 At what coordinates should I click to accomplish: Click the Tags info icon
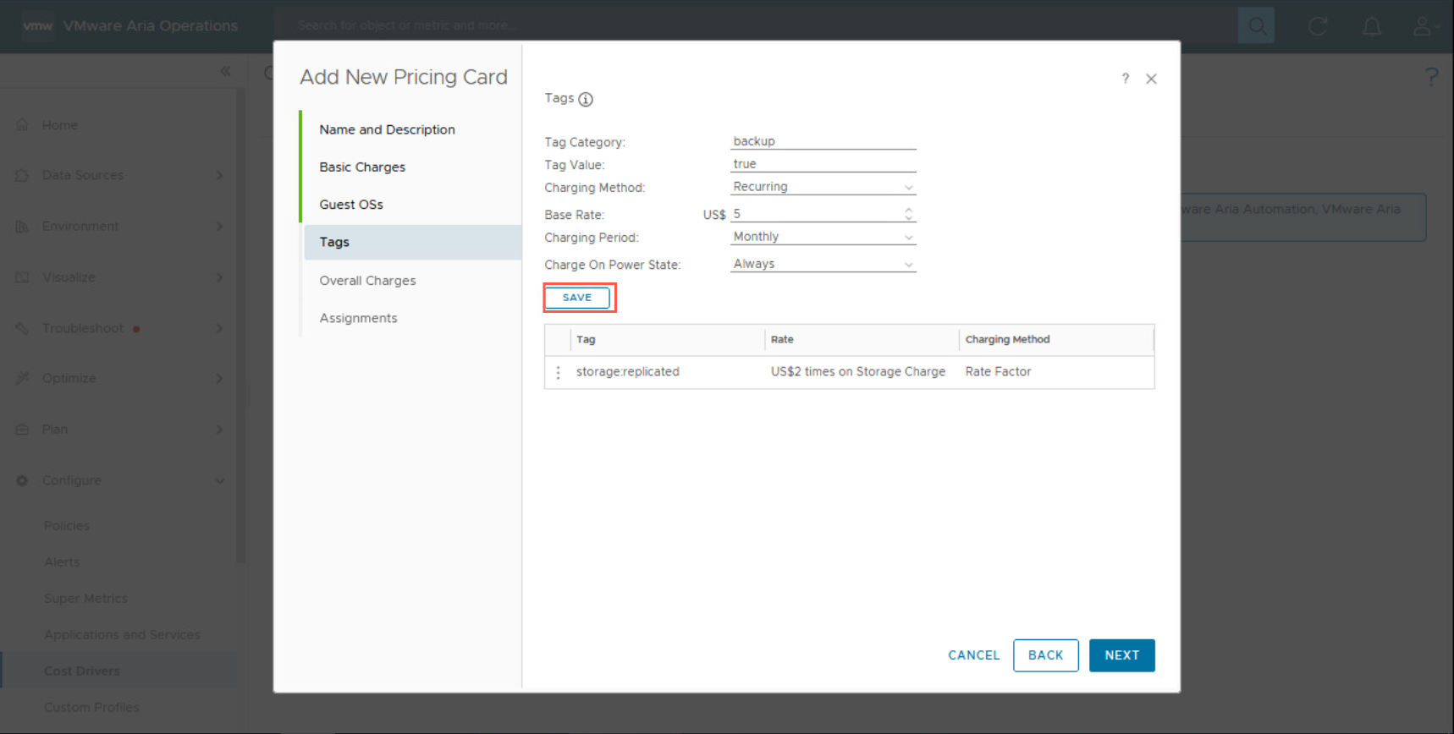pyautogui.click(x=586, y=100)
